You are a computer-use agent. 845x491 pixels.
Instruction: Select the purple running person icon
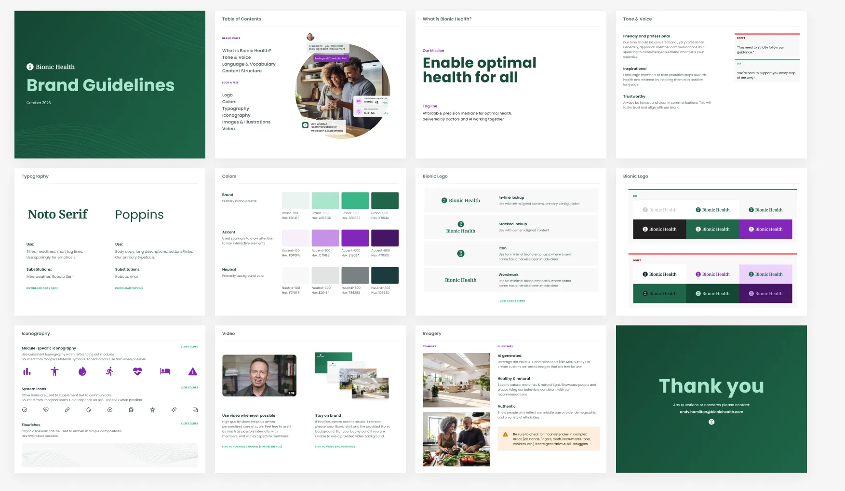(110, 371)
